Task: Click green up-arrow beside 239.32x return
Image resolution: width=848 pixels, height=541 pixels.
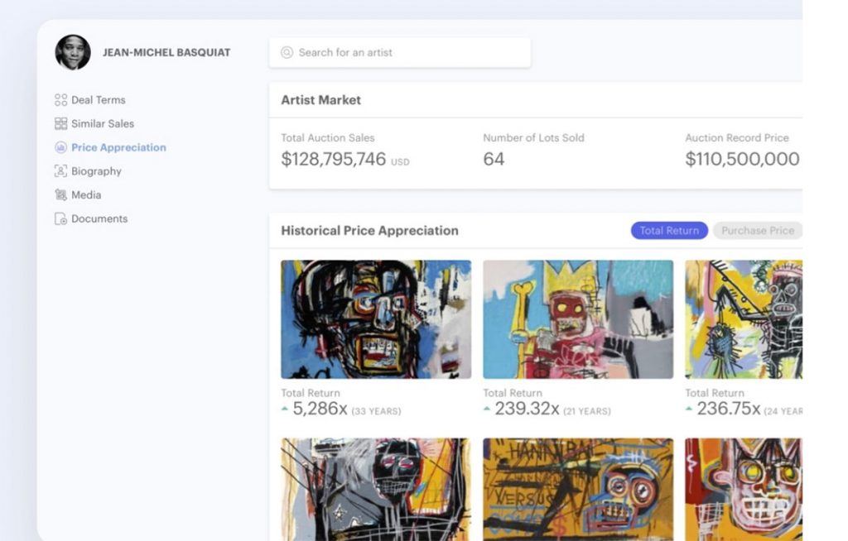Action: coord(487,407)
